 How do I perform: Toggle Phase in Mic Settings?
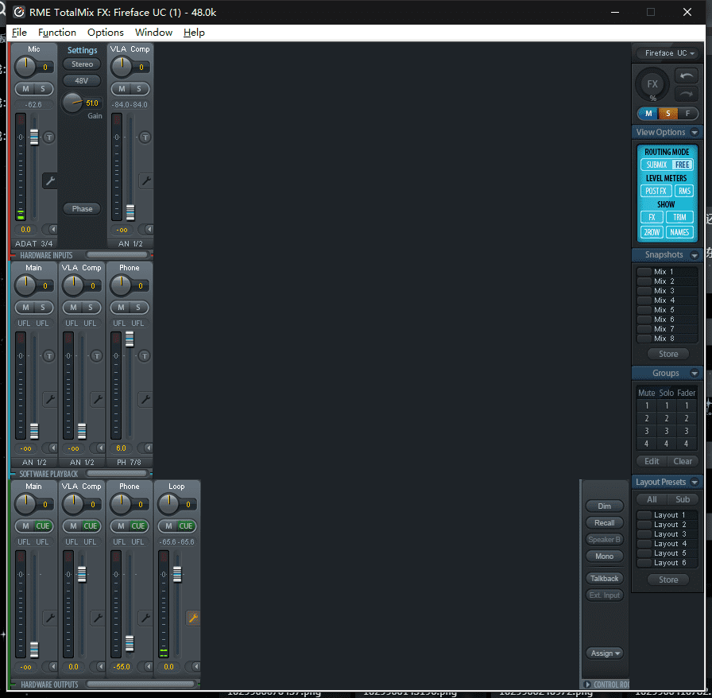[x=82, y=209]
